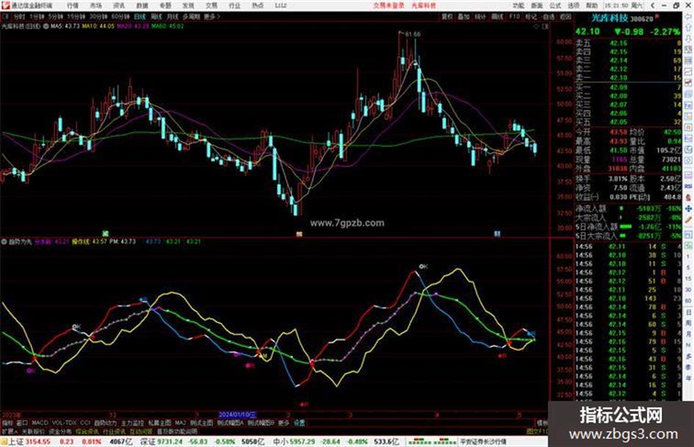Open the 综合资讯 tab
Viewport: 694px width, 447px height.
(x=87, y=431)
